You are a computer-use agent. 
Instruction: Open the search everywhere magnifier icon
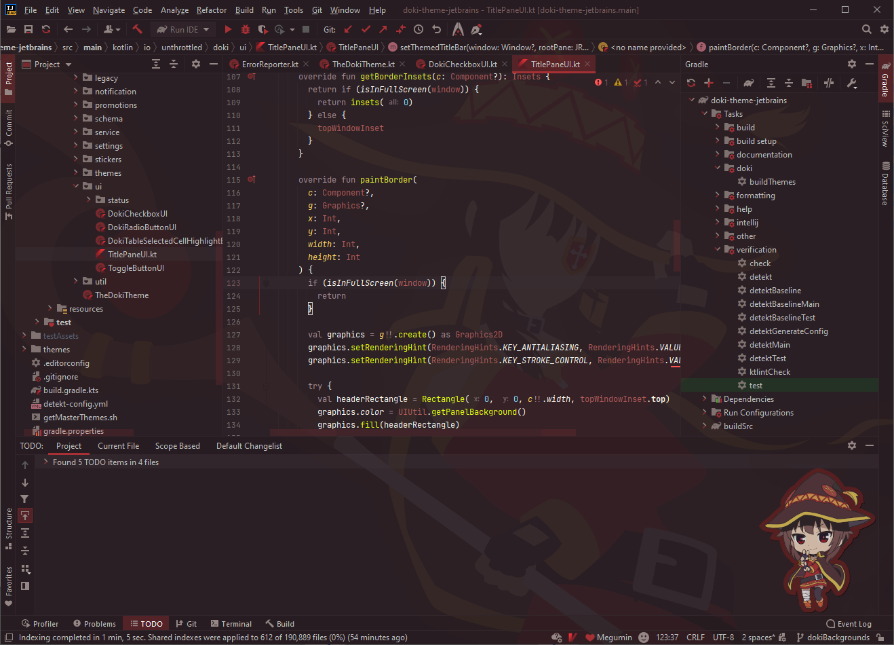coord(866,29)
